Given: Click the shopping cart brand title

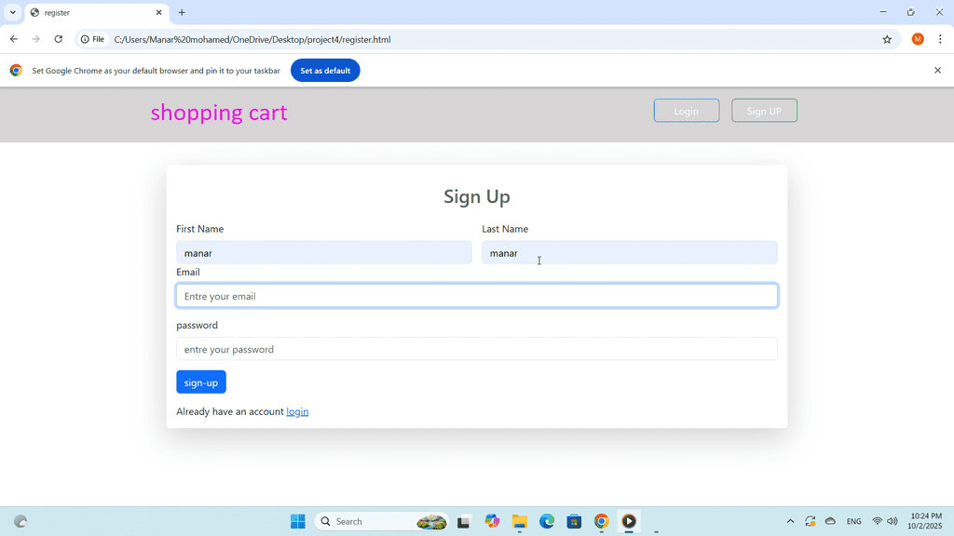Looking at the screenshot, I should coord(219,113).
